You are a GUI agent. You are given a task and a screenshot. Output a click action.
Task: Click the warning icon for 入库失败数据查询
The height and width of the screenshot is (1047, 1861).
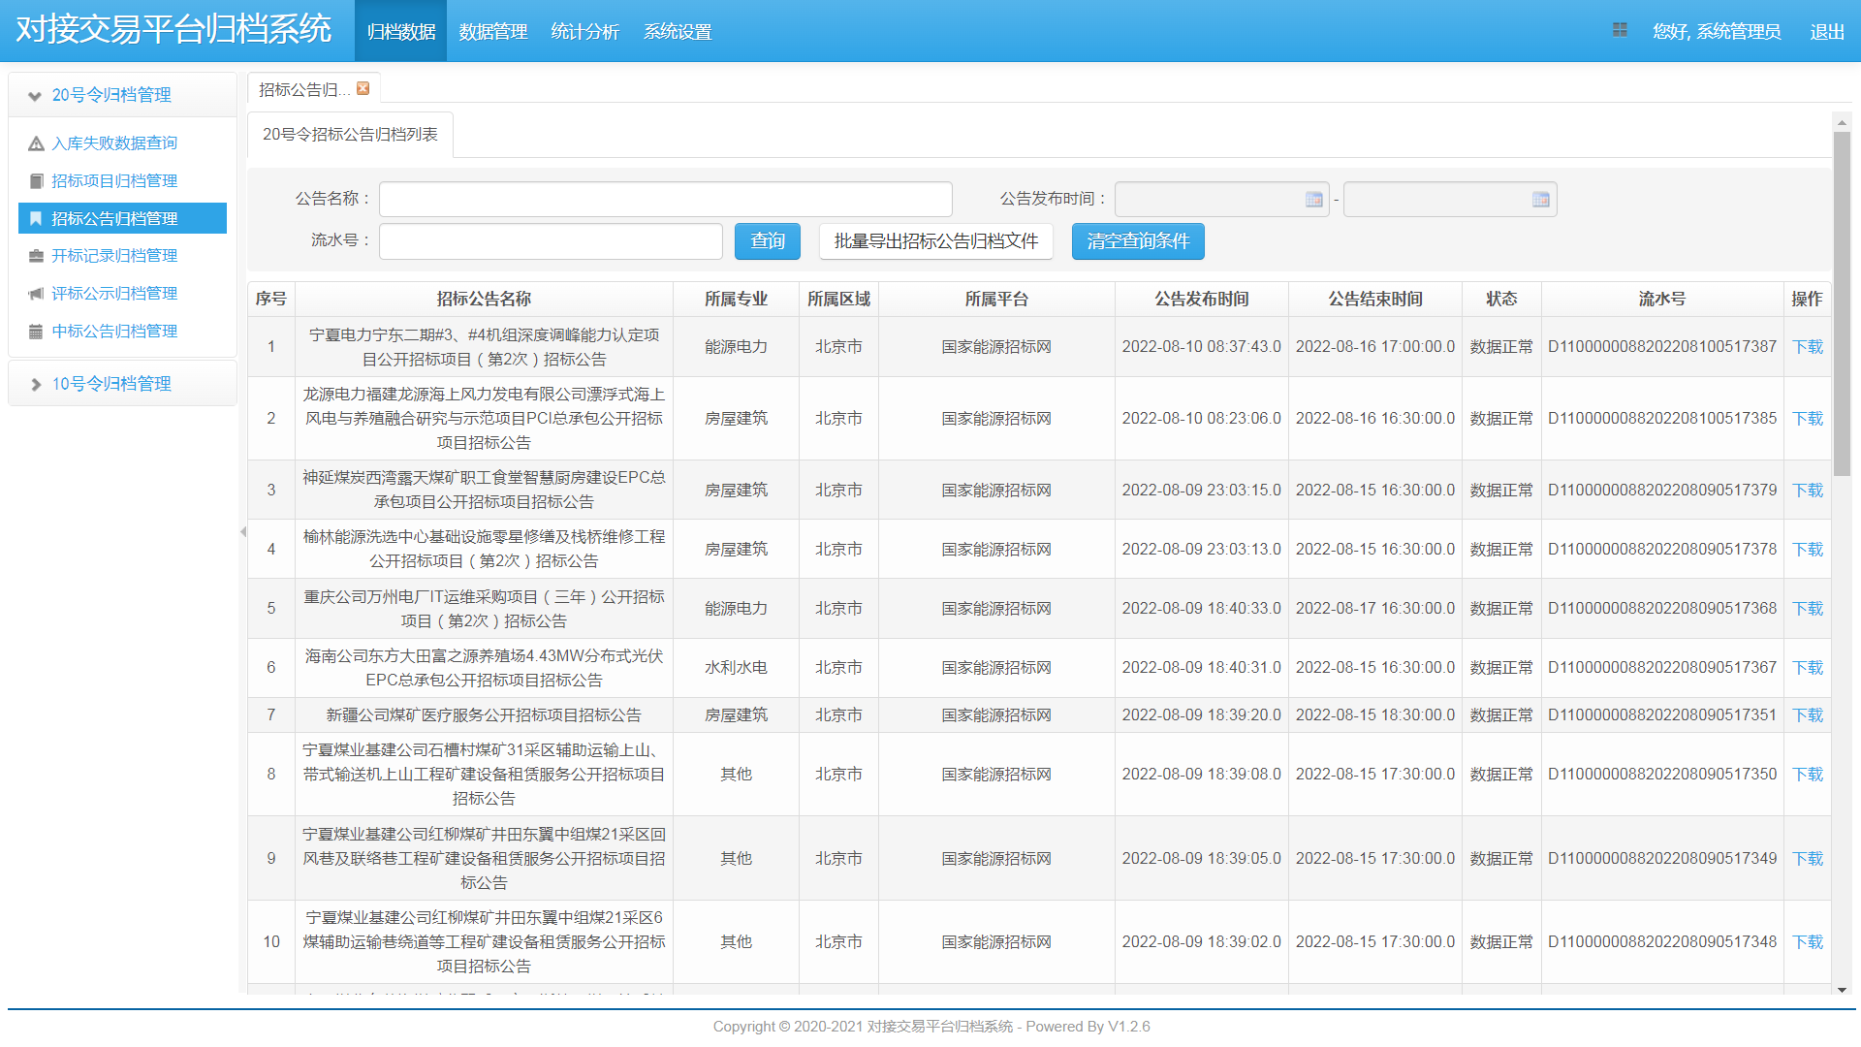36,143
